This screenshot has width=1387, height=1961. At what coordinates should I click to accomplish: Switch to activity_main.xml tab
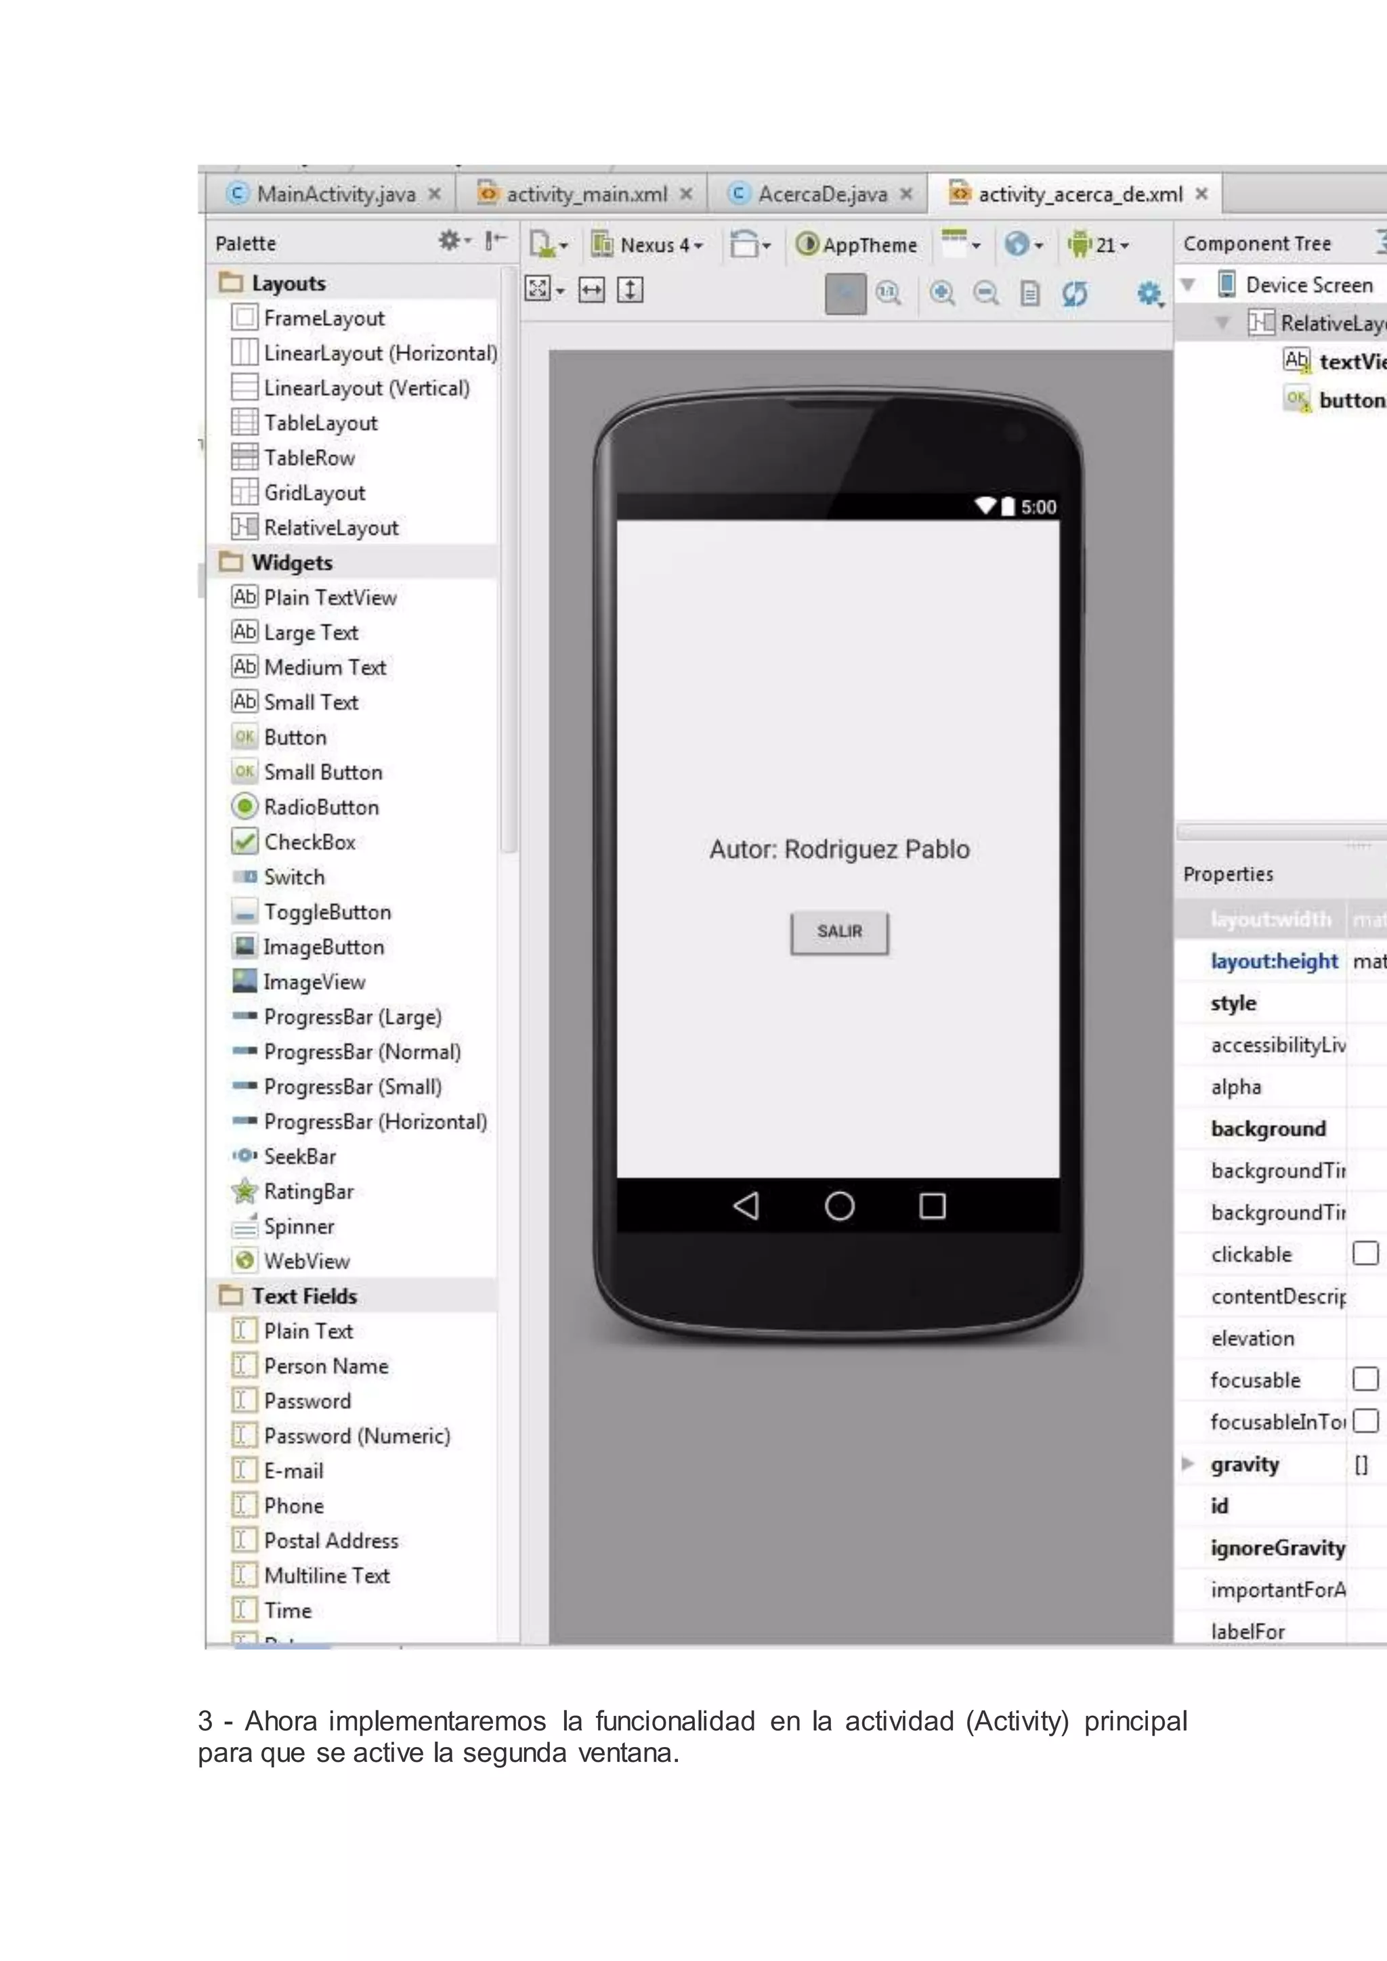coord(586,194)
